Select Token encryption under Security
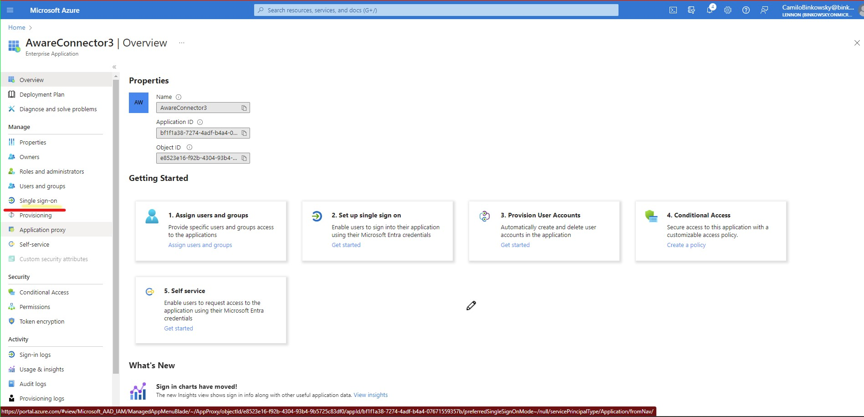864x417 pixels. point(42,321)
